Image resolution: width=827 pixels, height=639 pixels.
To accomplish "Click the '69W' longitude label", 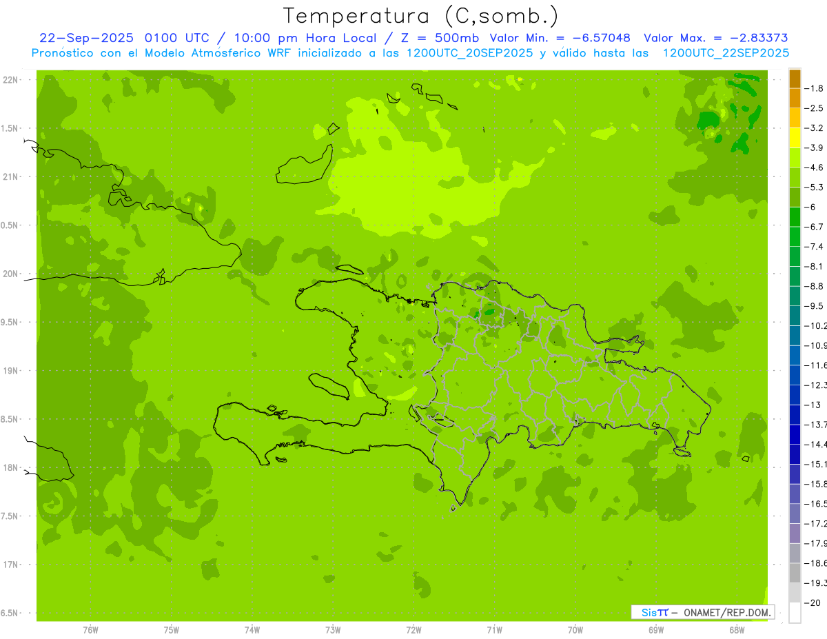I will coord(656,630).
